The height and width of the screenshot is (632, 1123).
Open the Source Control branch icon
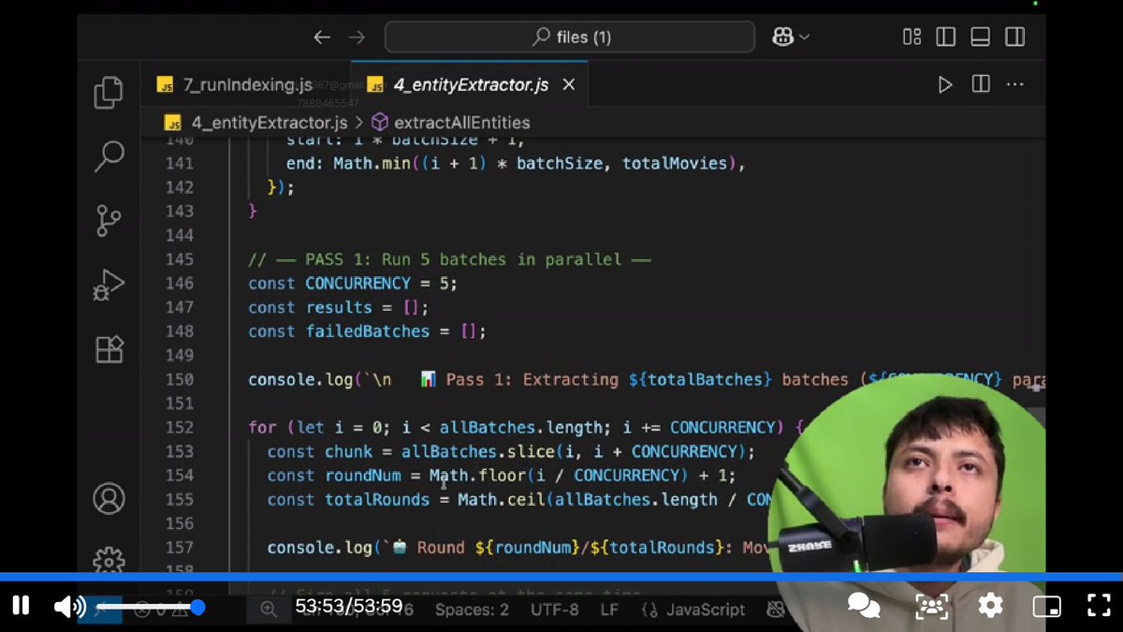(x=109, y=221)
